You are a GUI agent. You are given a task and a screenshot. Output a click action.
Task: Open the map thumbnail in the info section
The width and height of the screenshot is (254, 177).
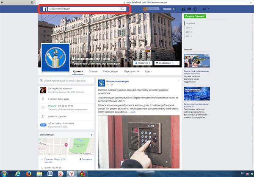(66, 146)
